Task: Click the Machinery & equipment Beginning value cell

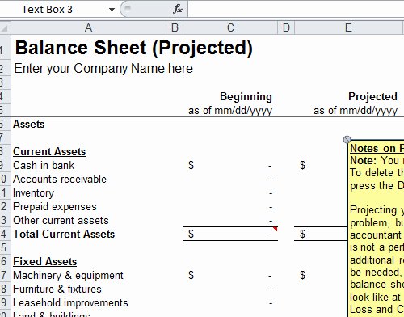Action: tap(230, 276)
